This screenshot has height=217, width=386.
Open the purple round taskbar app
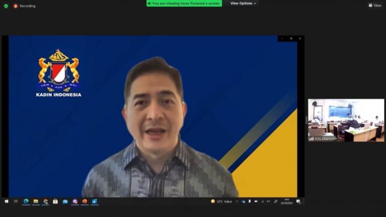(x=75, y=201)
